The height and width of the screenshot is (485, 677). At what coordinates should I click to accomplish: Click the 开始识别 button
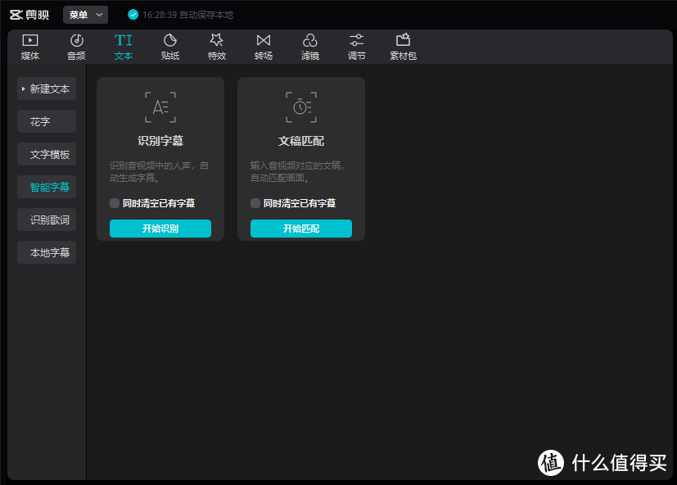[160, 228]
